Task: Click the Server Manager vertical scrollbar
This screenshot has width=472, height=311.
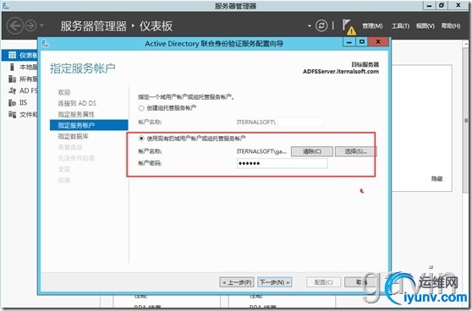Action: tap(466, 120)
